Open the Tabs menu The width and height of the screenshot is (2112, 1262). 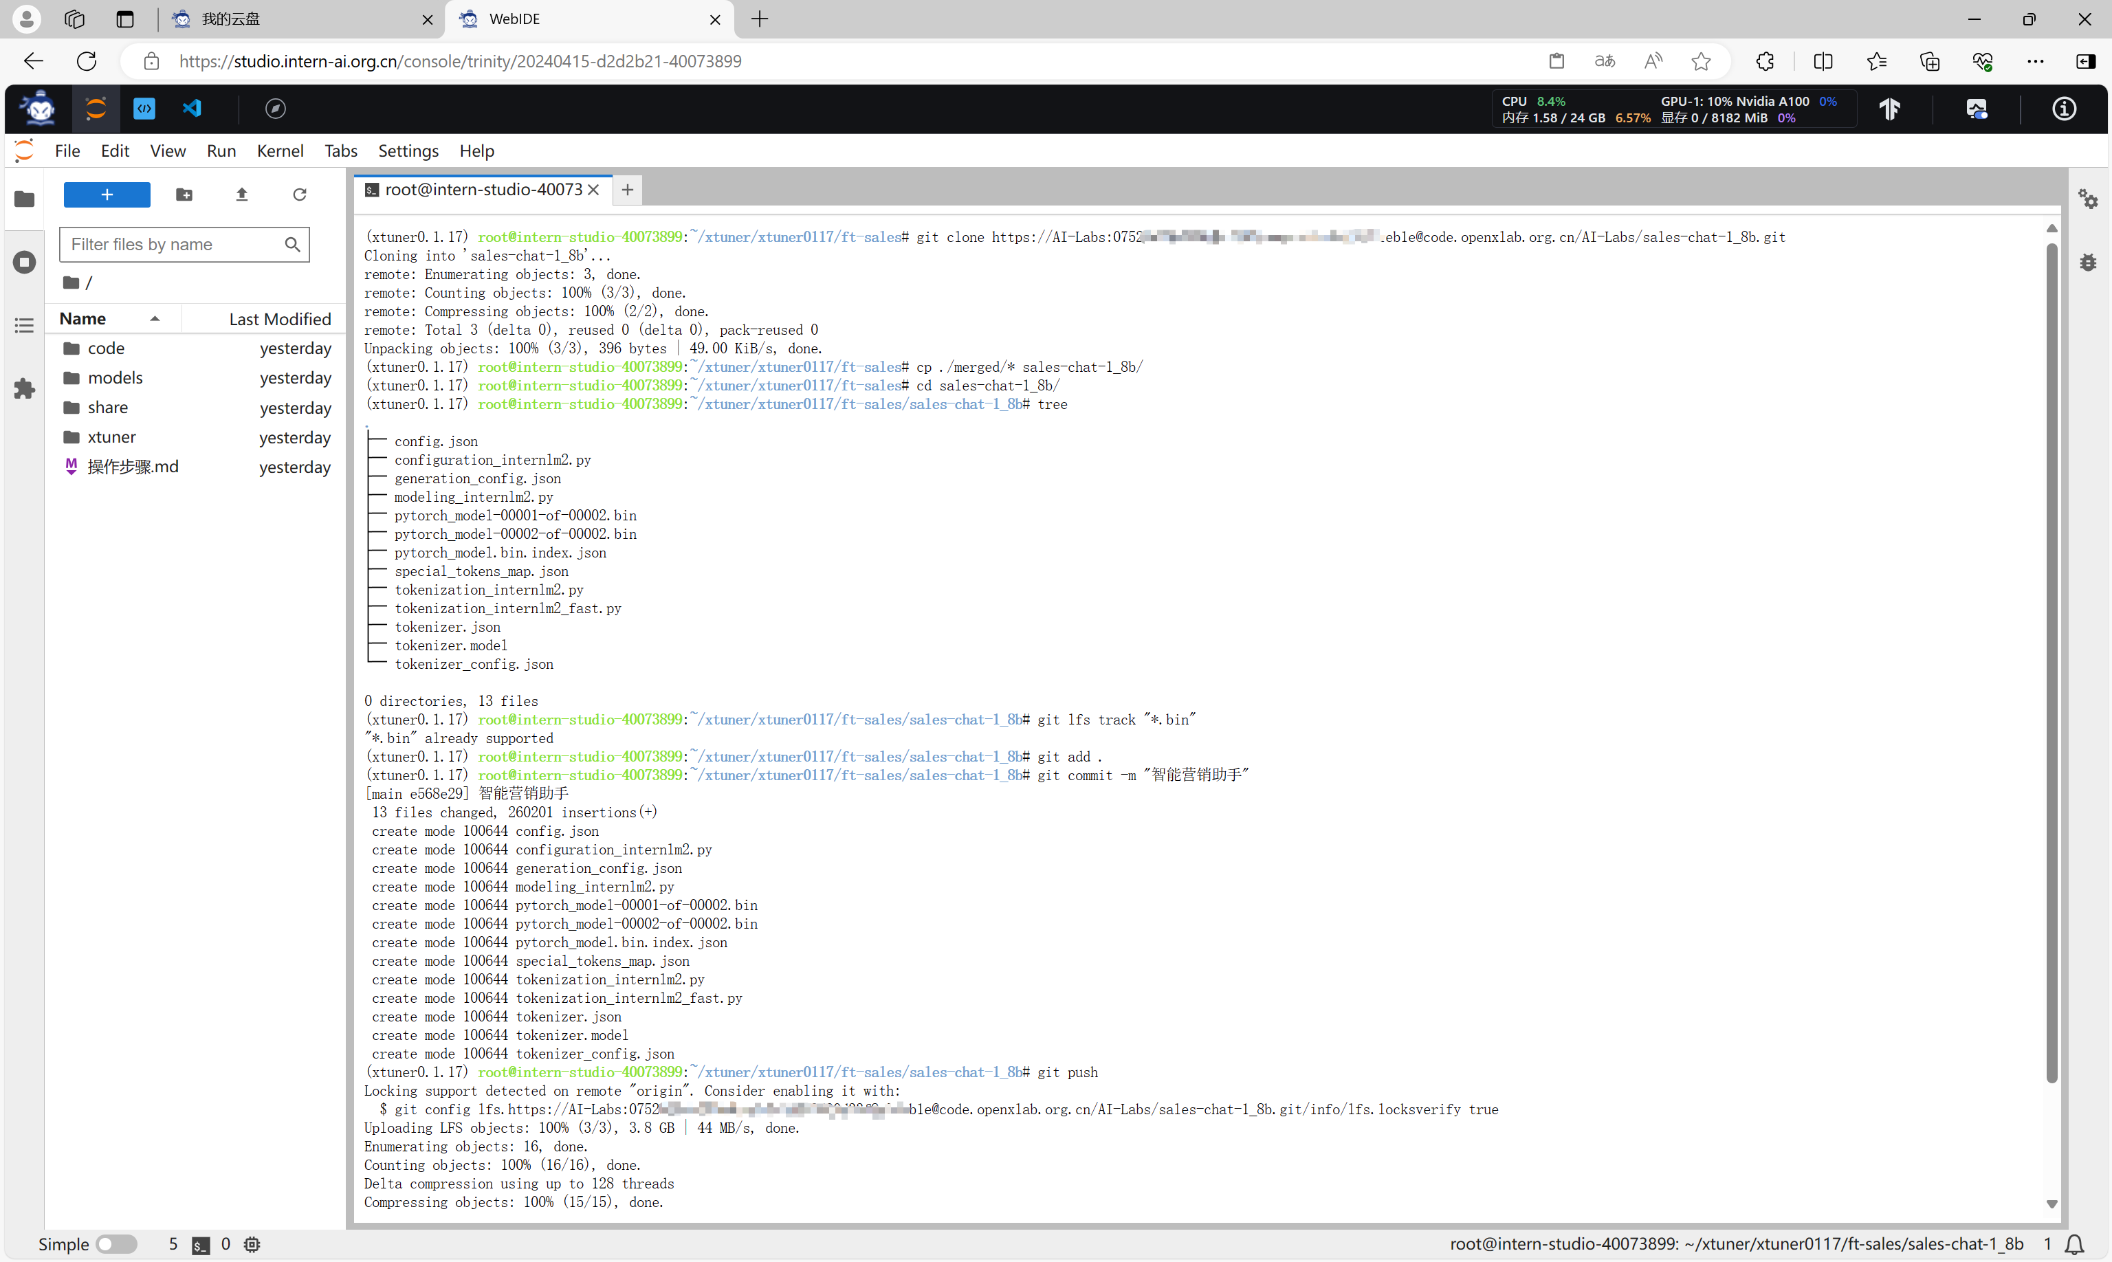tap(340, 151)
